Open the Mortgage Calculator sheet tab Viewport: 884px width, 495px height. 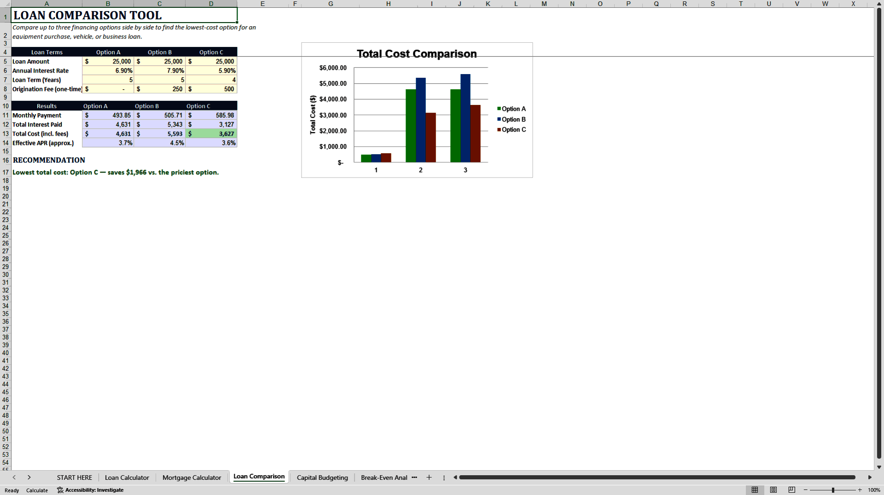(x=192, y=478)
